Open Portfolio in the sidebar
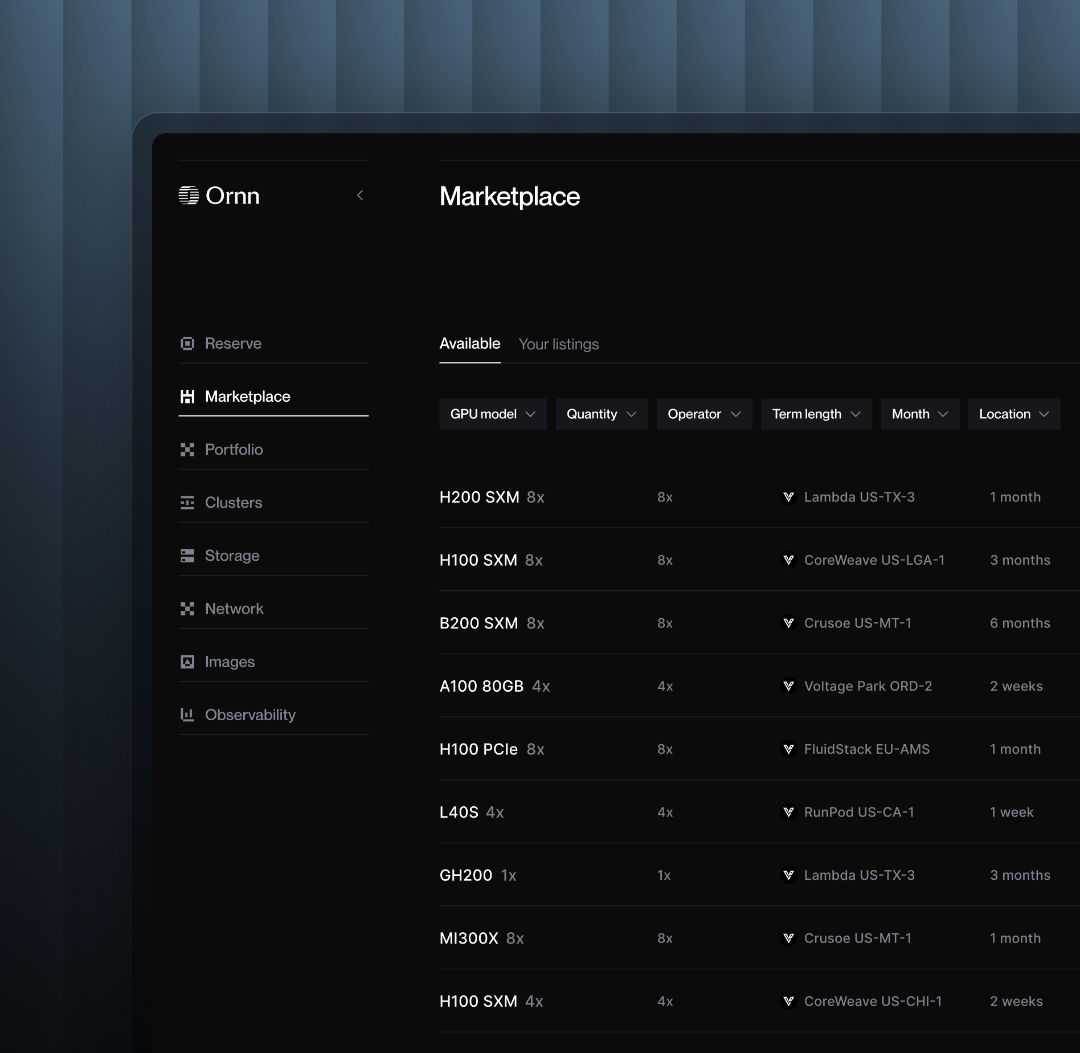 point(273,449)
